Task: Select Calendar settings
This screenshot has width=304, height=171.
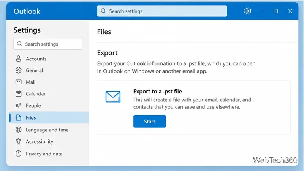Action: (49, 93)
